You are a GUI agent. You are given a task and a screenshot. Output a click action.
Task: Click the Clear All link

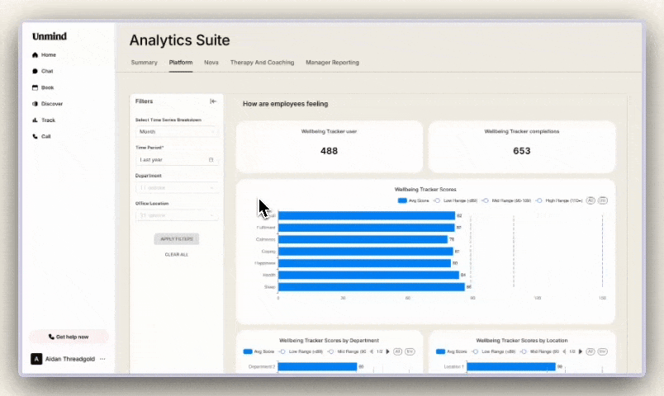click(x=176, y=255)
